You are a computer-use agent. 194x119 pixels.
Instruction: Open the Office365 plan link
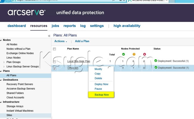click(73, 68)
